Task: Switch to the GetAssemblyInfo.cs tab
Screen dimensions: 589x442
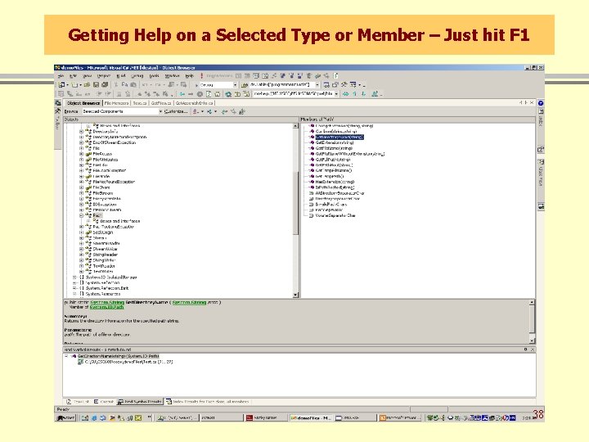Action: coord(194,103)
